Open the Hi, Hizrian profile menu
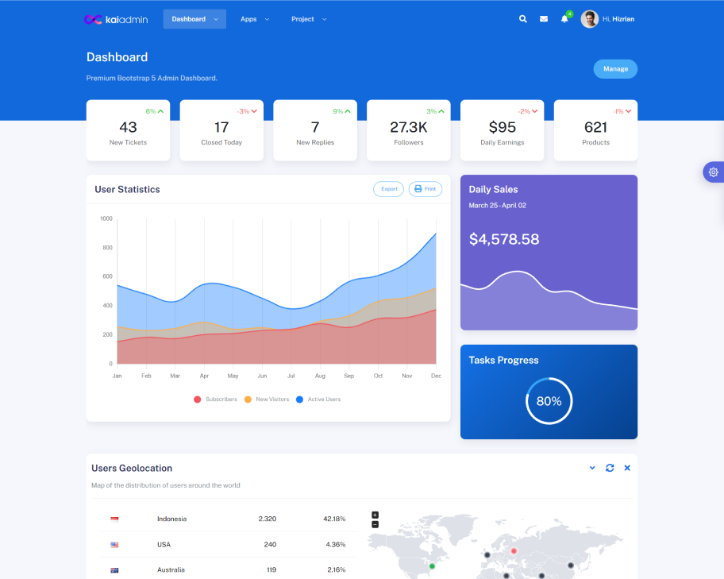 point(608,19)
